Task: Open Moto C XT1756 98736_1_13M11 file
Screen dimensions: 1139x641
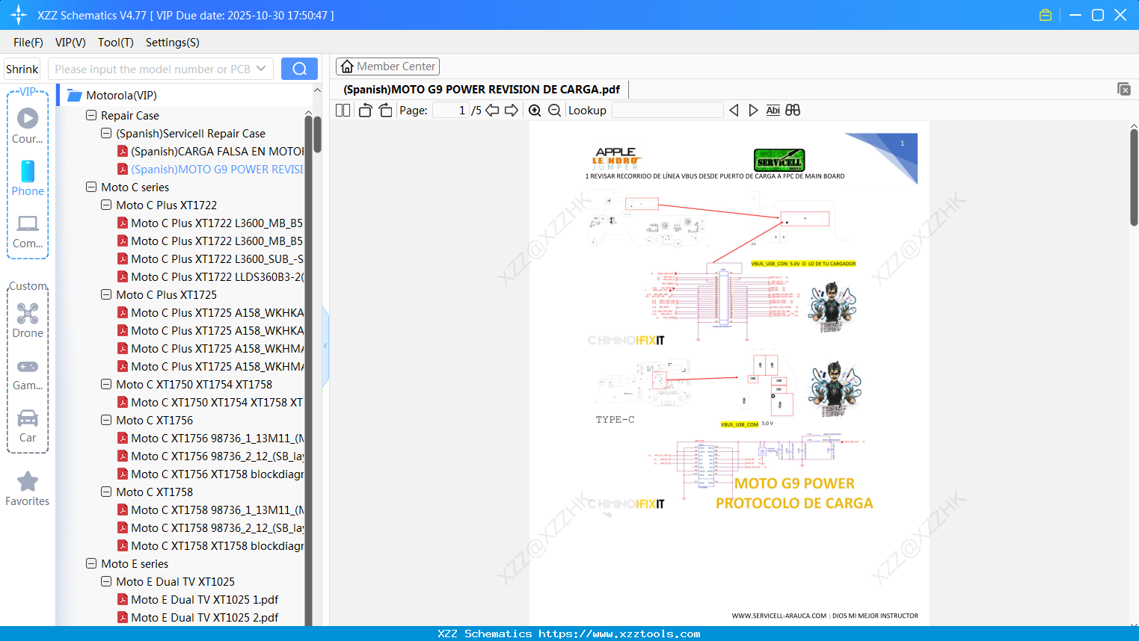Action: [x=211, y=439]
